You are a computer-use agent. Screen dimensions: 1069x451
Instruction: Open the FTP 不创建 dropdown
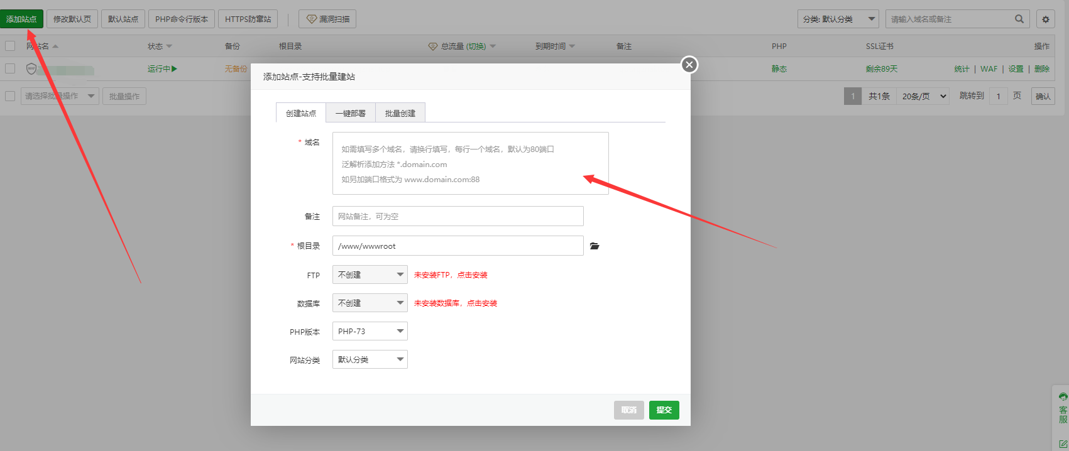tap(370, 274)
